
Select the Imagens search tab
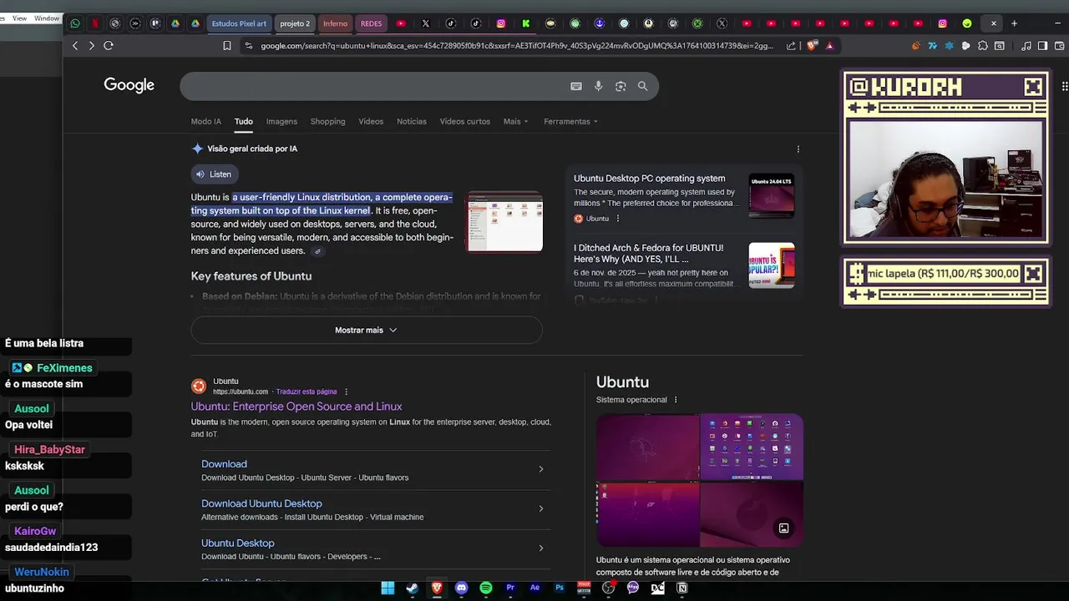pos(281,122)
